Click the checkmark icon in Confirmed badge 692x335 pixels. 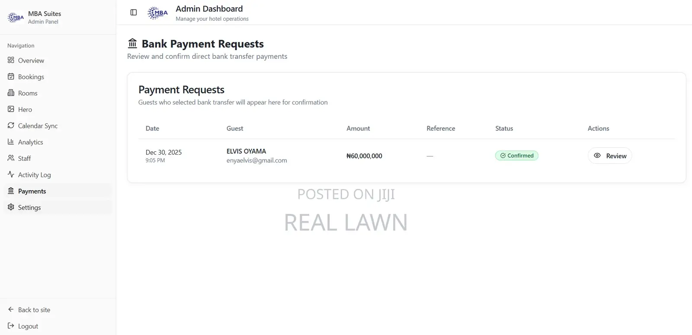[503, 156]
